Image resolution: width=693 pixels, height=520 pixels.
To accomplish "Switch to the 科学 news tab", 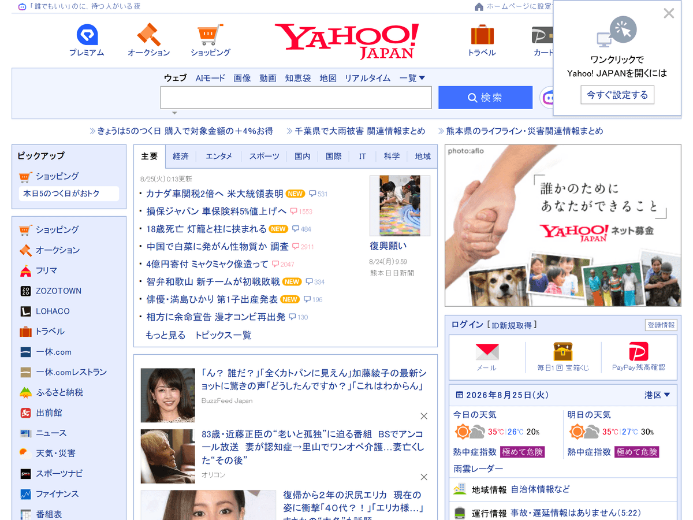I will (x=392, y=157).
